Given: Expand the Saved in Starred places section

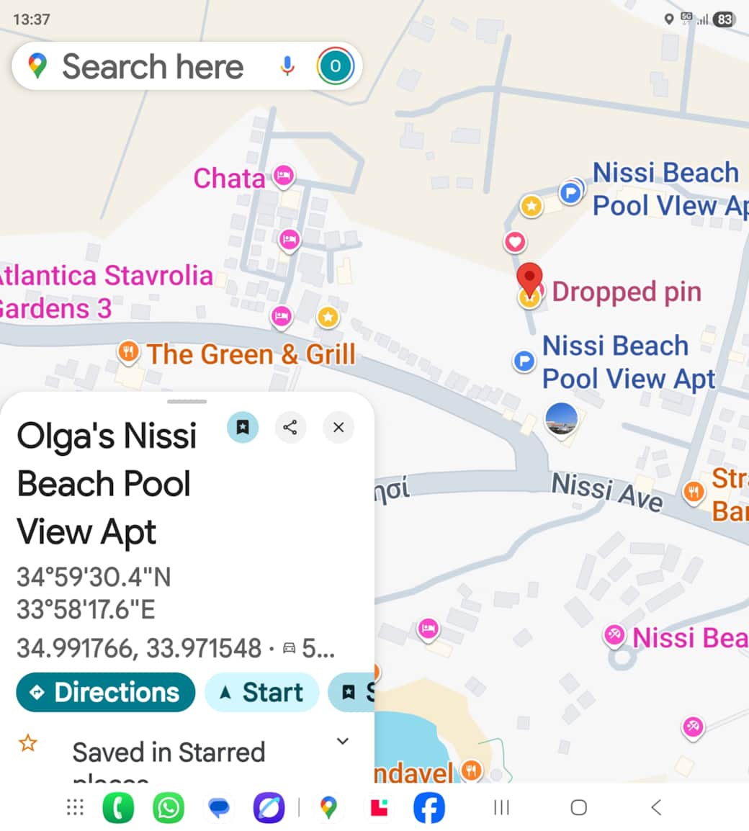Looking at the screenshot, I should [343, 742].
